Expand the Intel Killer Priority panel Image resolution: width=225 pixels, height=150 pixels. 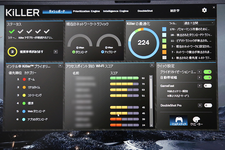[x=60, y=66]
